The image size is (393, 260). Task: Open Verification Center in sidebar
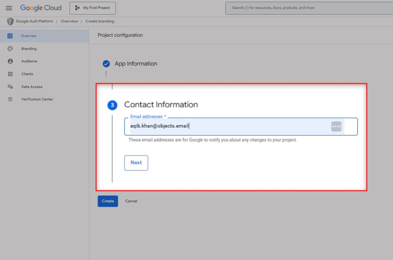tap(37, 99)
